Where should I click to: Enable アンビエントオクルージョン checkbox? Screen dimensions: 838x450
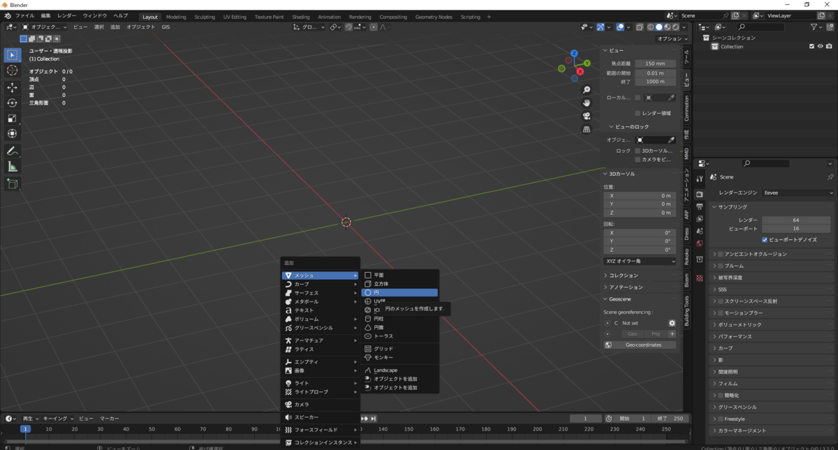click(721, 254)
